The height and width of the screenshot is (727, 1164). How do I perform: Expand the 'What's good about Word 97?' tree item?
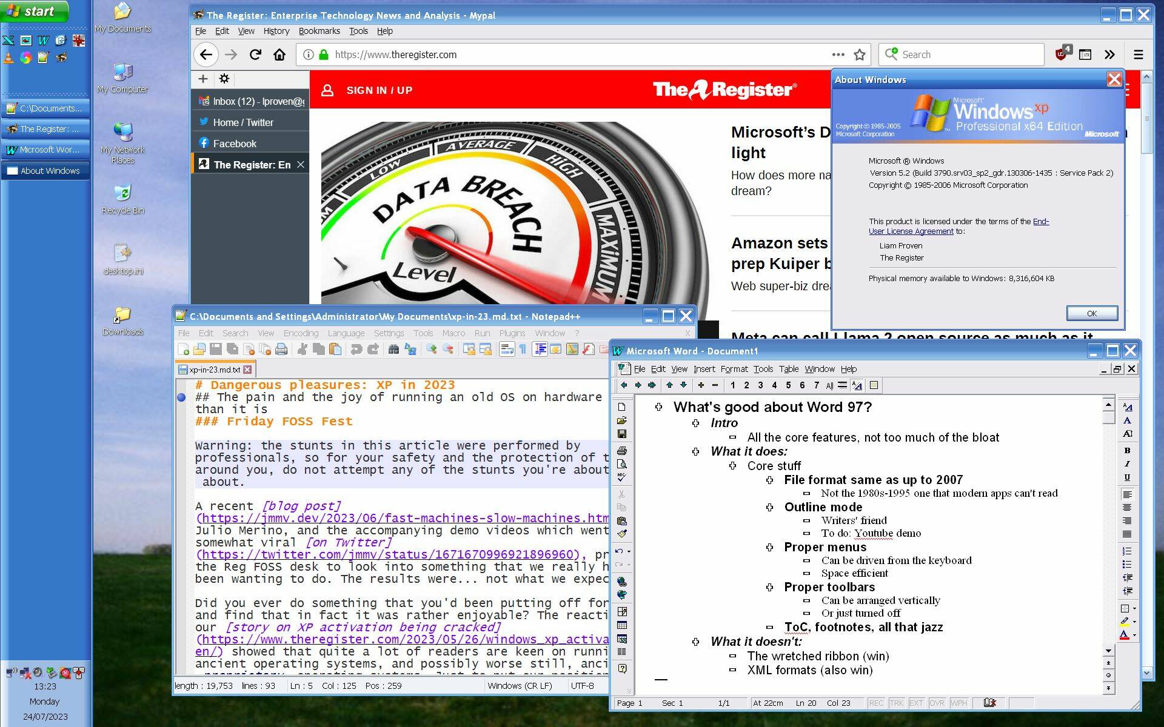point(660,408)
